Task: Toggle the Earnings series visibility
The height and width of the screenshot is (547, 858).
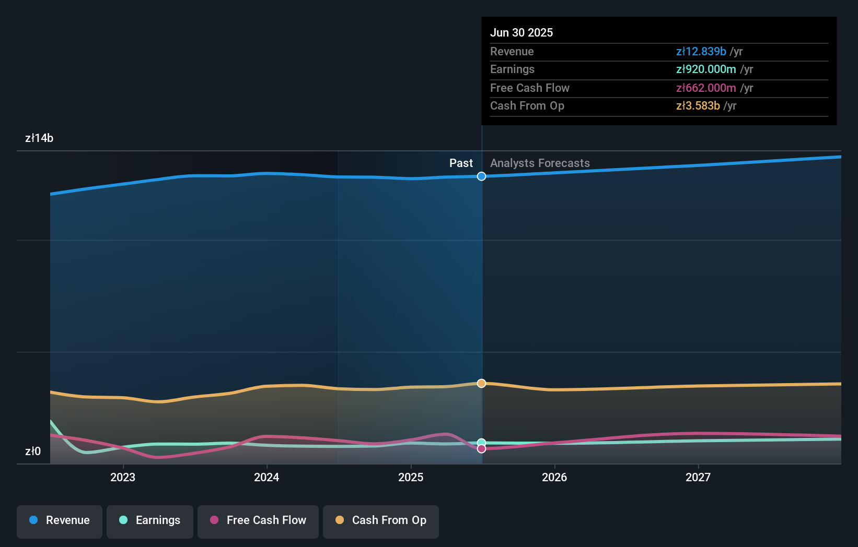Action: pyautogui.click(x=150, y=520)
